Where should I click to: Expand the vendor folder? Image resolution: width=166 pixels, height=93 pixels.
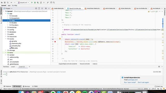pos(6,55)
